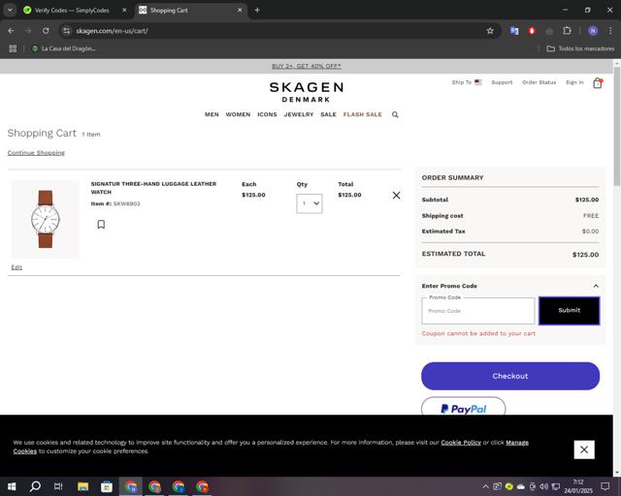The image size is (621, 496).
Task: Save the watch with the bookmark icon
Action: click(x=101, y=225)
